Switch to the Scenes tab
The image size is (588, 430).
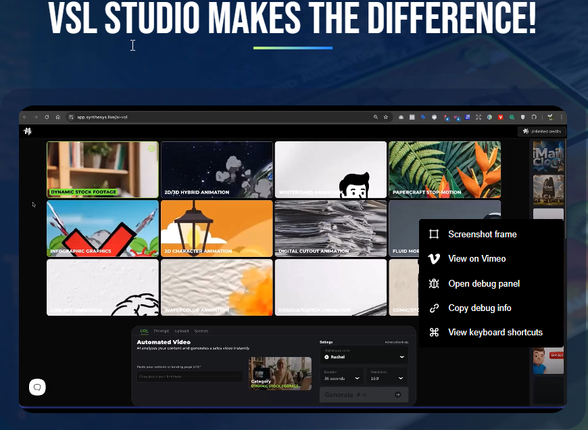pyautogui.click(x=201, y=331)
